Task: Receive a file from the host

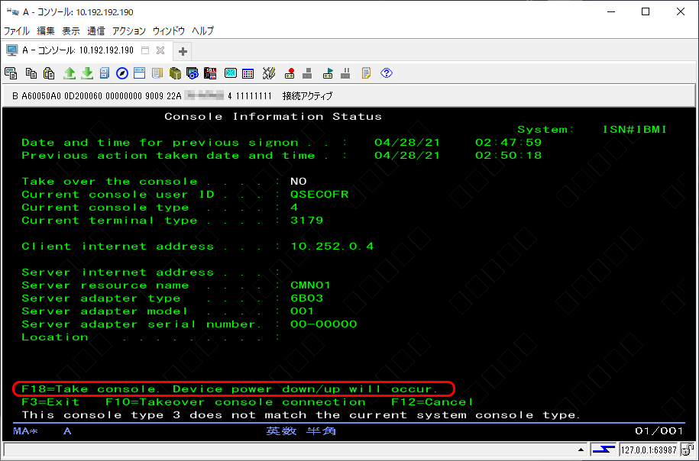Action: pyautogui.click(x=88, y=73)
